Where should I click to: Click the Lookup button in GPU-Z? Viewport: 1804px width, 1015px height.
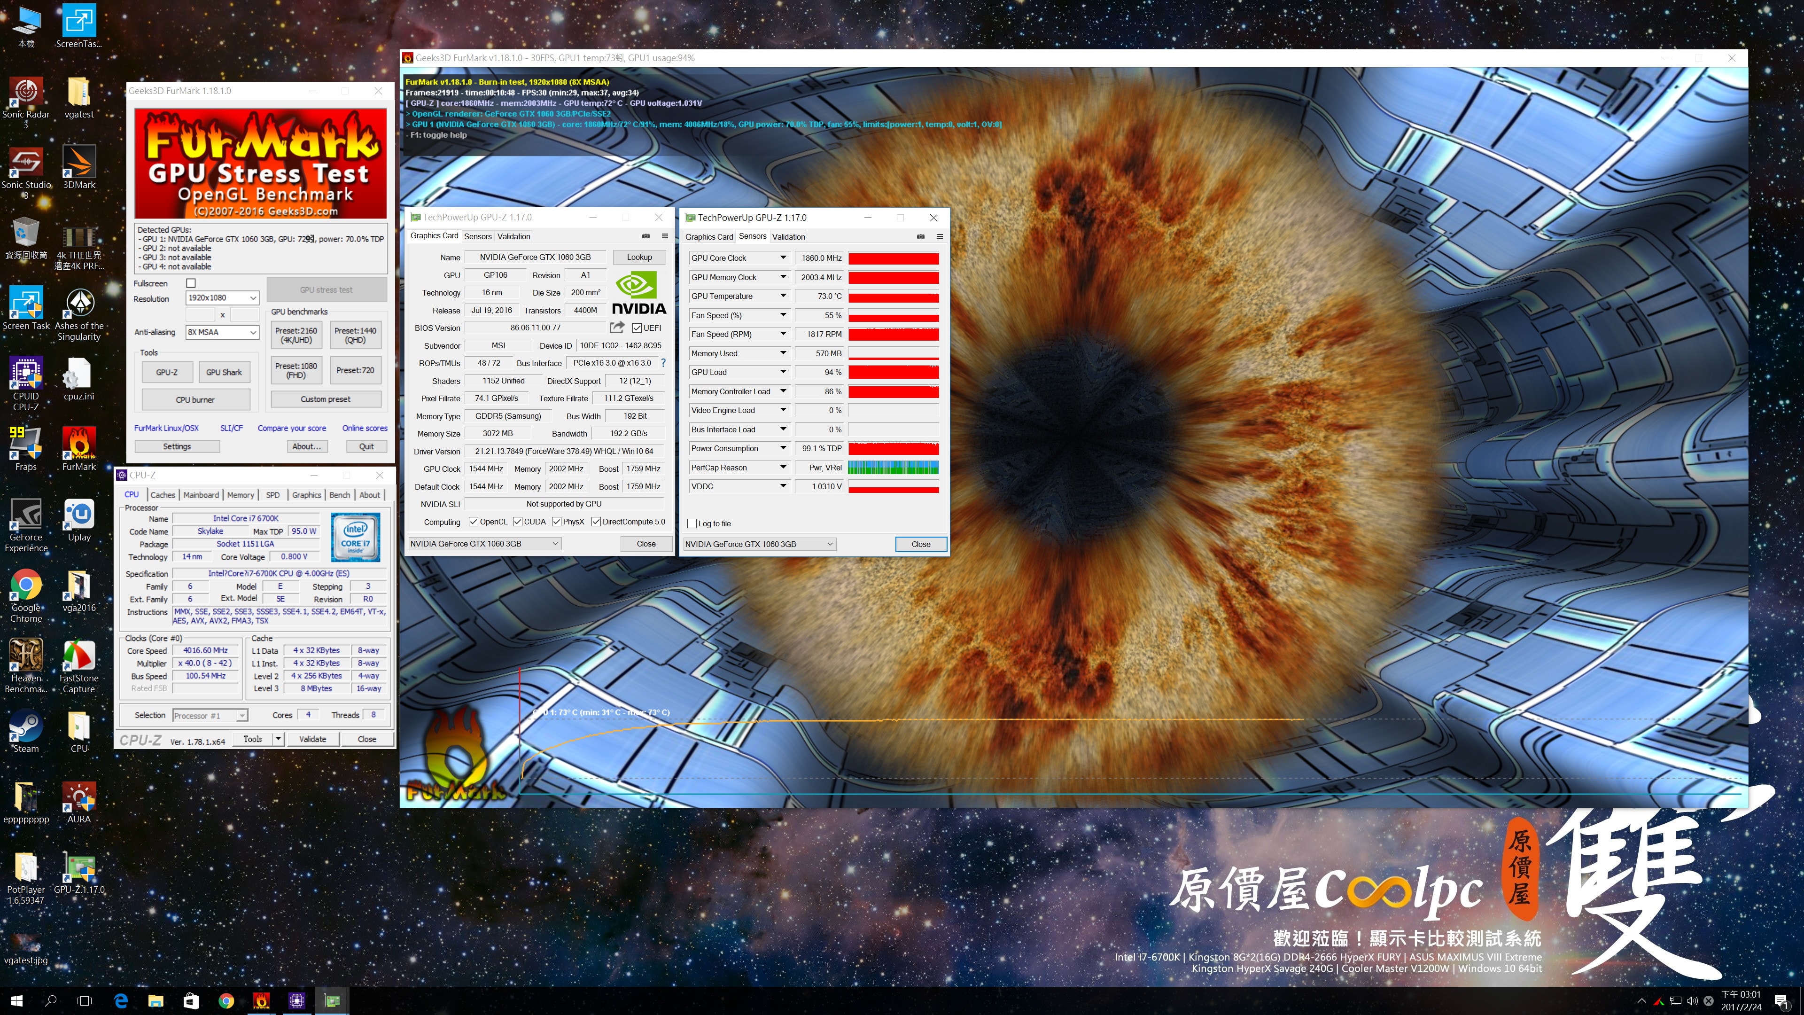(x=639, y=257)
